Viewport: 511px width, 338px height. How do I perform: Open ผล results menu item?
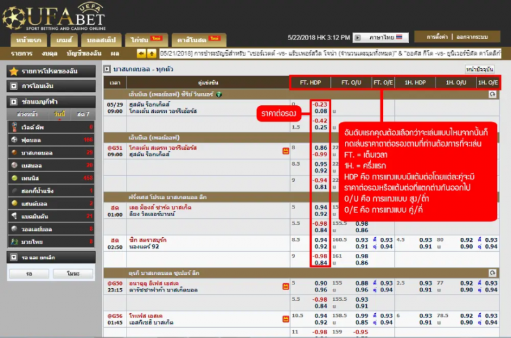(115, 54)
